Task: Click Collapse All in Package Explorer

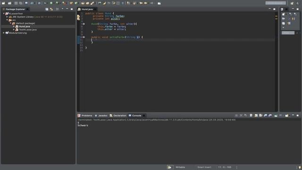Action: click(47, 9)
